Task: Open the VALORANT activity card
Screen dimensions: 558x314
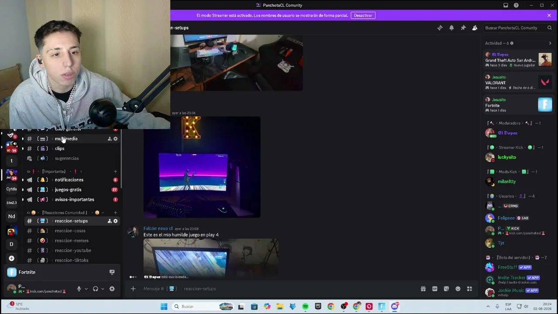Action: (518, 82)
